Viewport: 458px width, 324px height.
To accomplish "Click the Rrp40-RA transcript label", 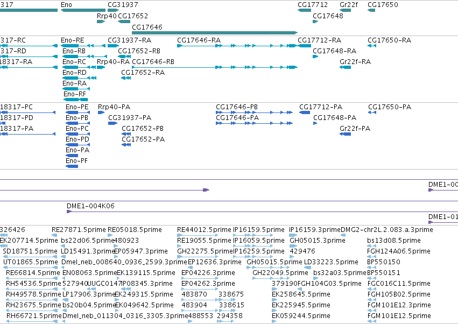I will coord(113,62).
